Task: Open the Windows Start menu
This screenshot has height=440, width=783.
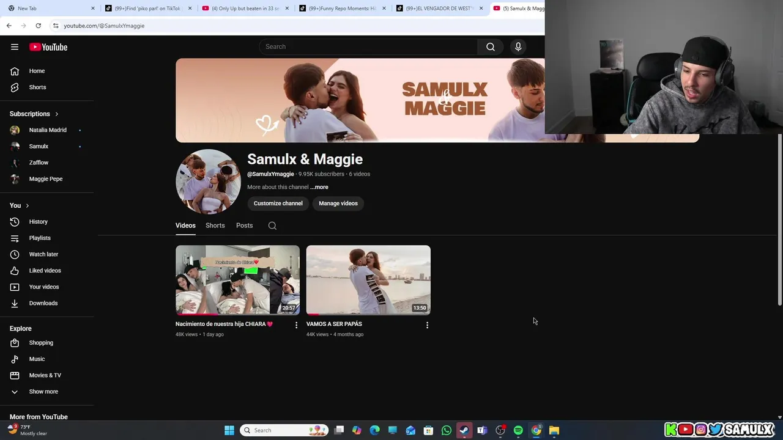Action: (x=229, y=430)
